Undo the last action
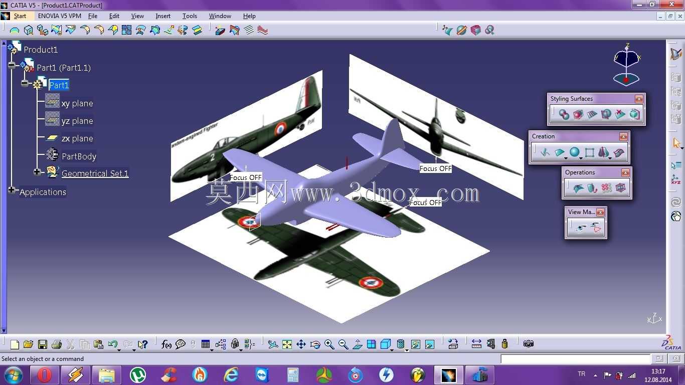 coord(112,344)
